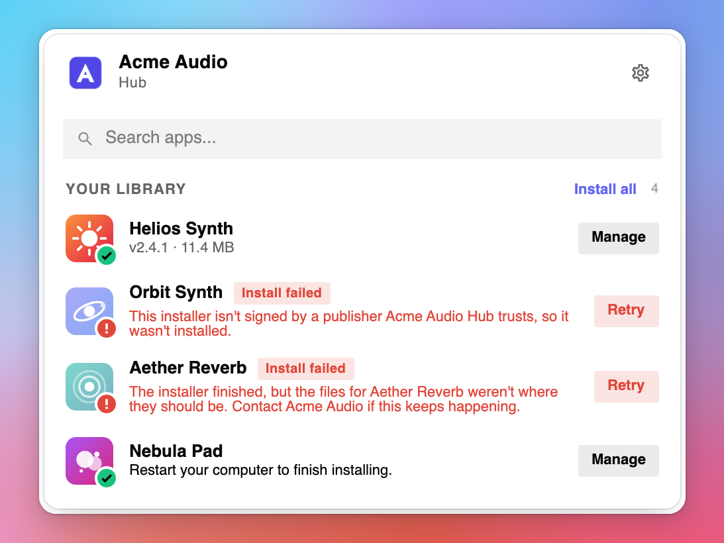Viewport: 724px width, 543px height.
Task: Open settings via the gear icon
Action: click(640, 73)
